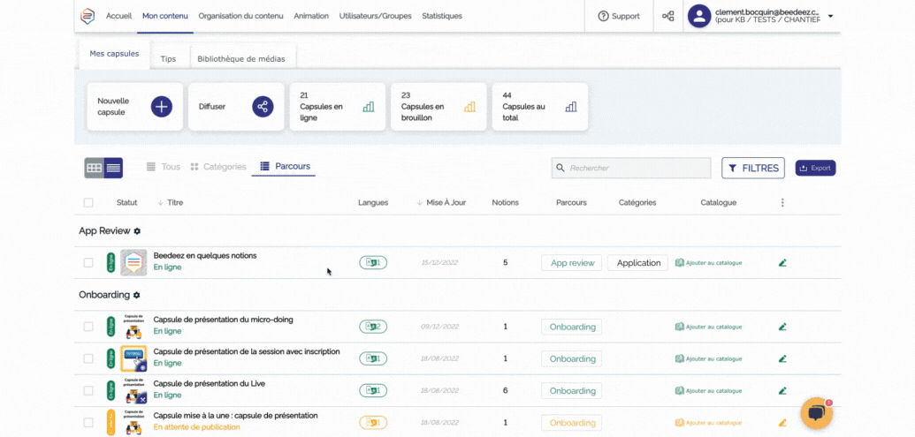Open the FILTRES panel button
The height and width of the screenshot is (437, 915).
pyautogui.click(x=753, y=168)
